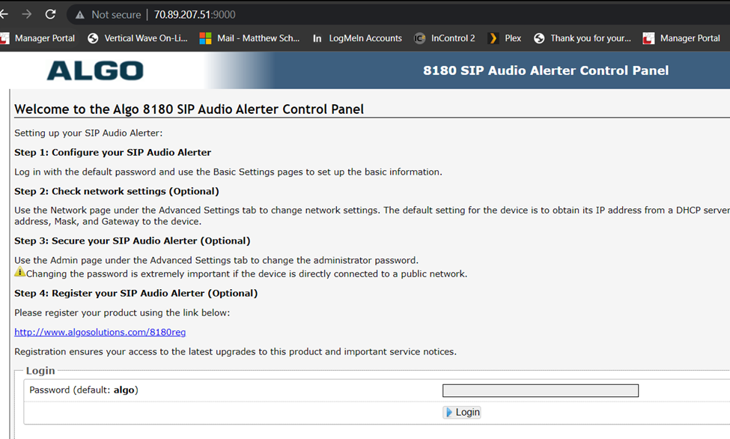The height and width of the screenshot is (439, 730).
Task: Click the ALGO logo
Action: click(x=95, y=70)
